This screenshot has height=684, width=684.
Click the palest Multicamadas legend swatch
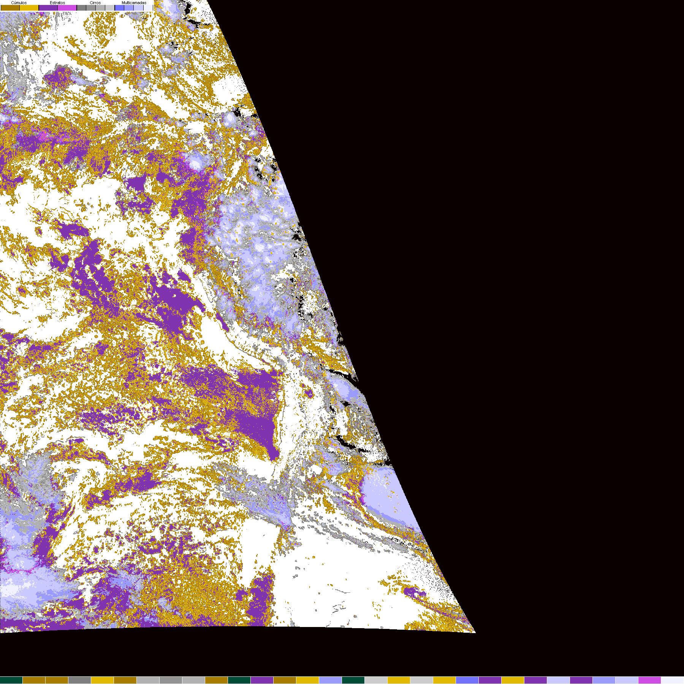point(148,8)
